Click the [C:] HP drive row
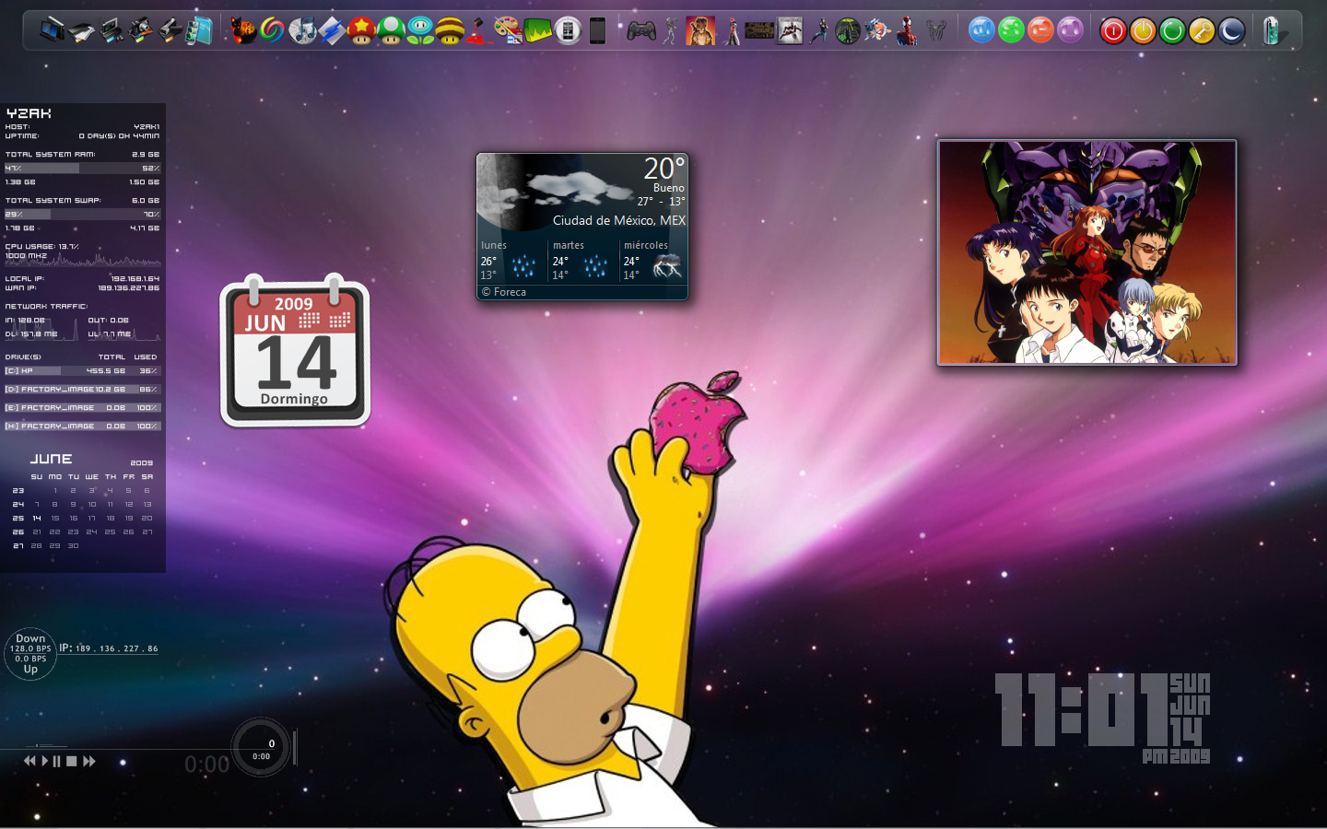1327x829 pixels. click(82, 371)
